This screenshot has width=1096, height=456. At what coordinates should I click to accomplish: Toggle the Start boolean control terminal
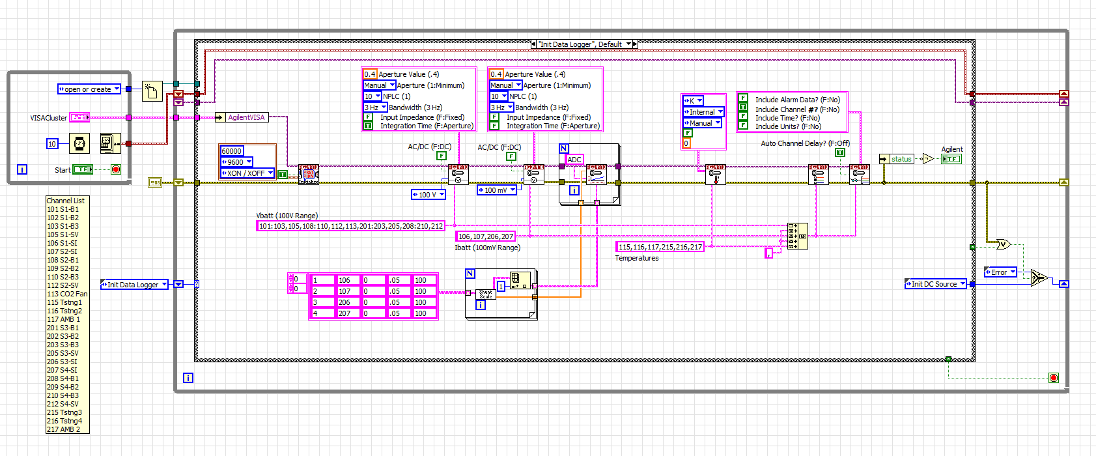[83, 169]
